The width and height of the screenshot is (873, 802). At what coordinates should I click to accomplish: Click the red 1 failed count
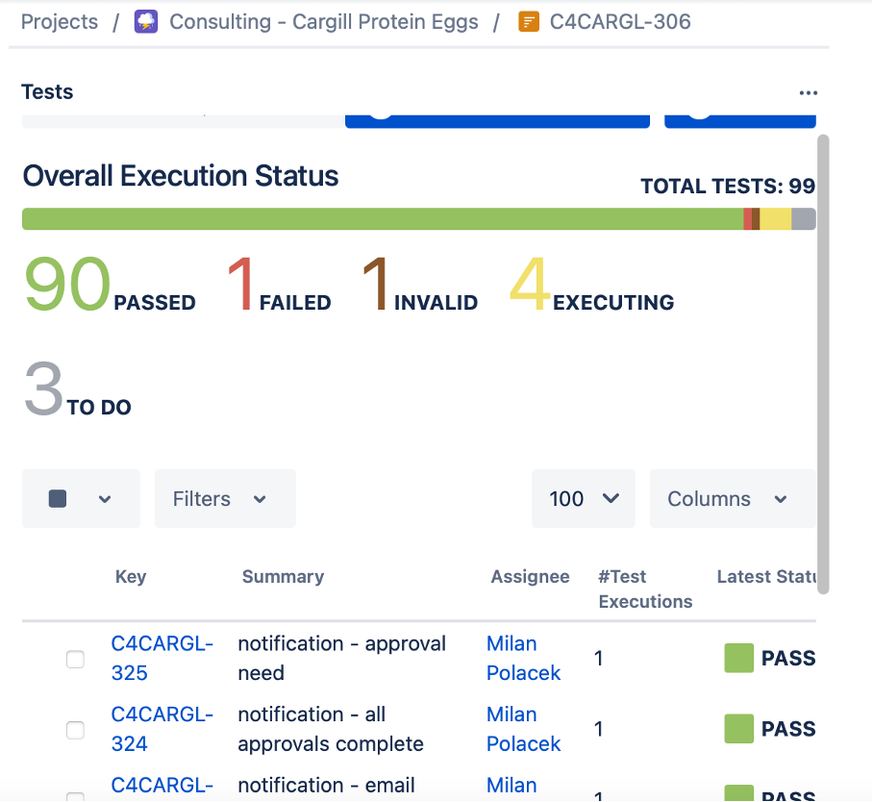(x=240, y=286)
